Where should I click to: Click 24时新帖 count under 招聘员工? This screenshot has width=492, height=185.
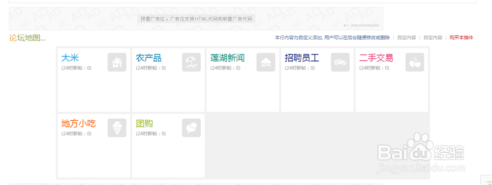(300, 68)
